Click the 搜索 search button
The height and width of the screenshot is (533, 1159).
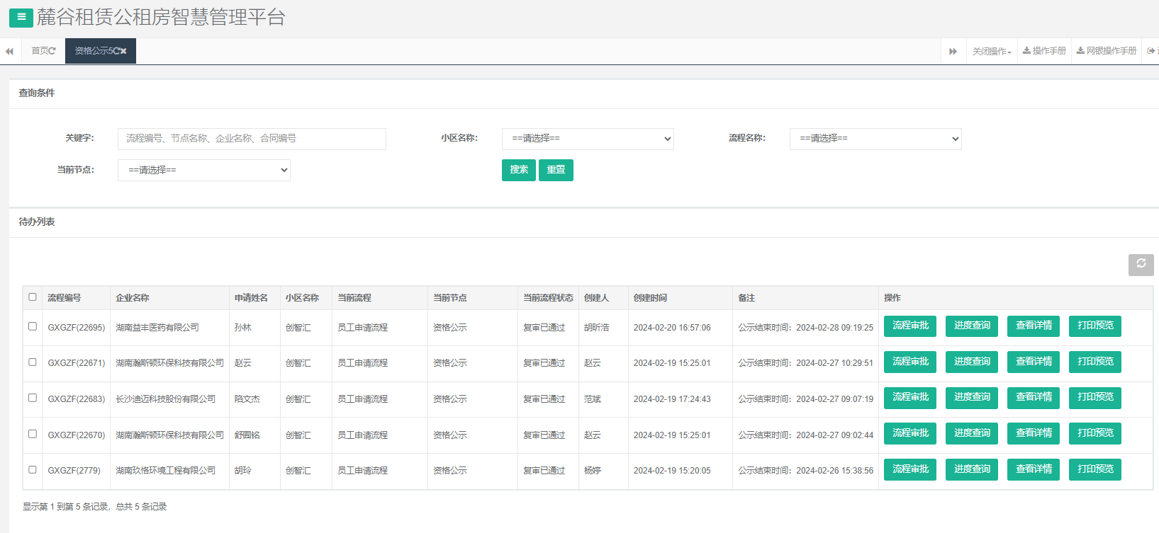pos(518,170)
